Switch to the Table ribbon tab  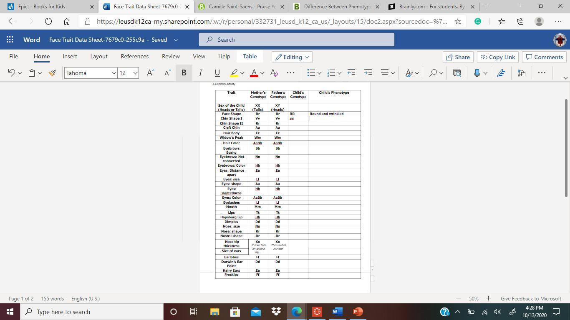point(250,57)
